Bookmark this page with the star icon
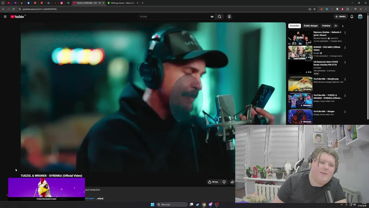369x208 pixels. [x=315, y=9]
